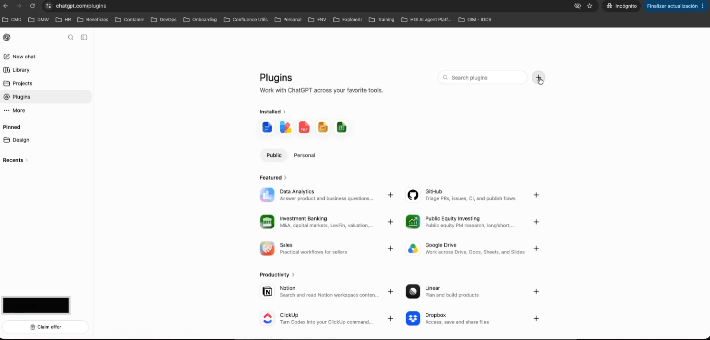This screenshot has width=710, height=340.
Task: Open the Dropbox plugin title
Action: (436, 315)
